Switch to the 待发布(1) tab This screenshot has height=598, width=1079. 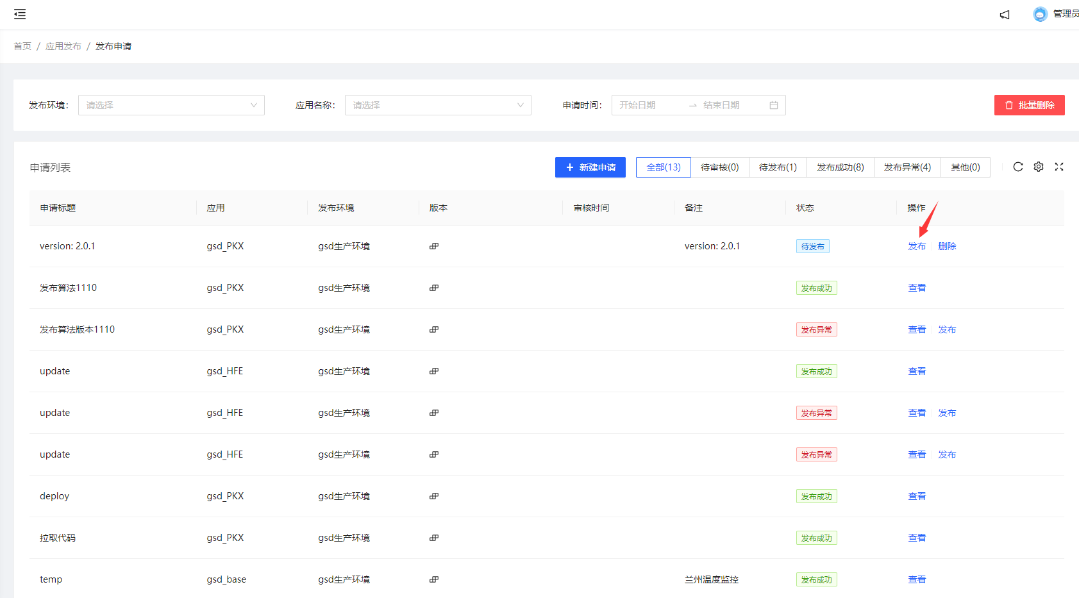(x=778, y=167)
